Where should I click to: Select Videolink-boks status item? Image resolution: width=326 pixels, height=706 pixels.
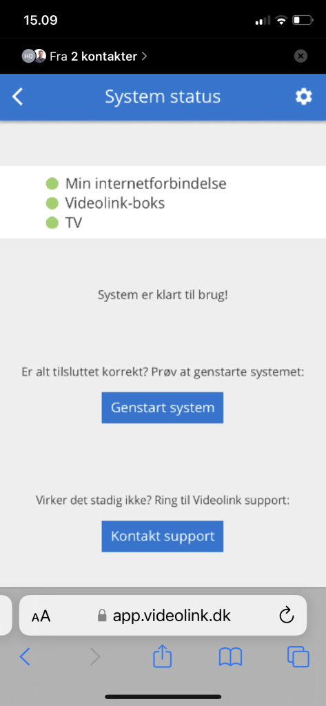pyautogui.click(x=105, y=203)
